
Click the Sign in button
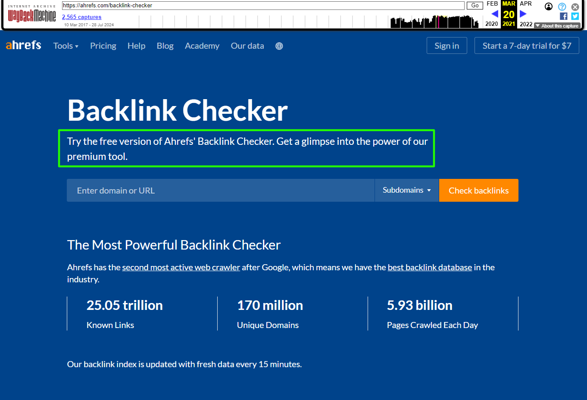447,46
